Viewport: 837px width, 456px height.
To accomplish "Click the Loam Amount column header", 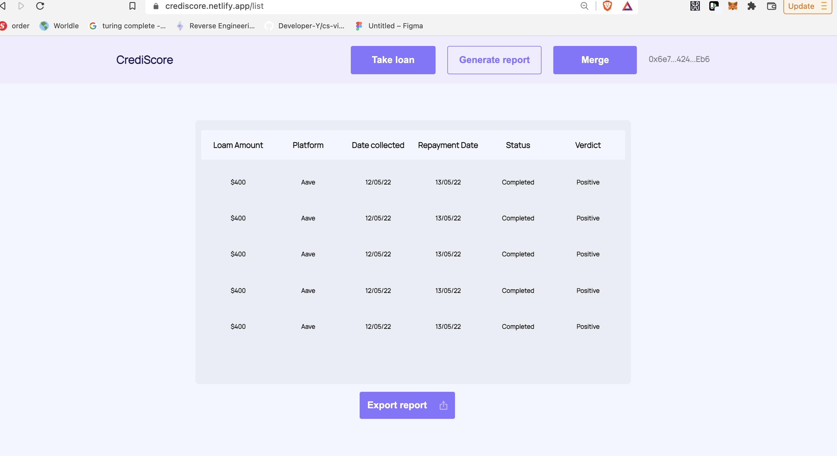I will (x=238, y=145).
